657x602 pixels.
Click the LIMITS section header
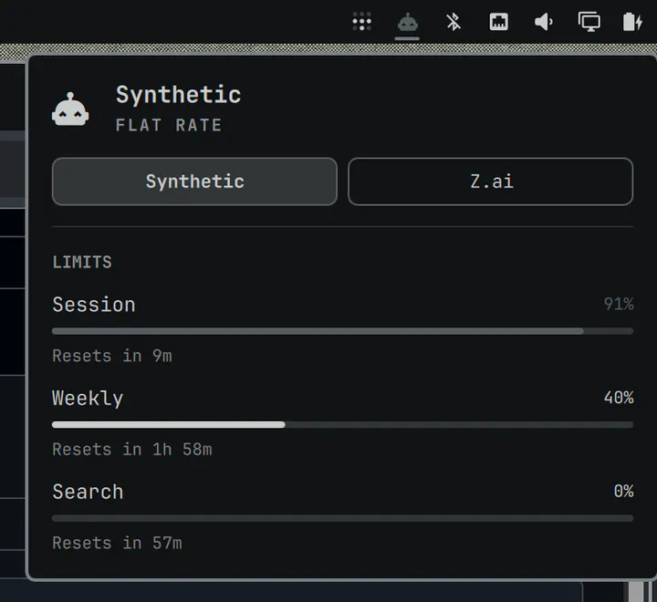click(82, 263)
